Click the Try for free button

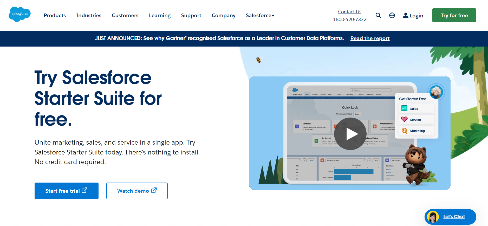454,15
